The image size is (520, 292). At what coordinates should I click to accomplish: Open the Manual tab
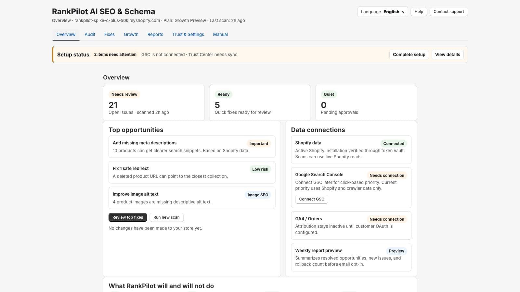click(220, 34)
